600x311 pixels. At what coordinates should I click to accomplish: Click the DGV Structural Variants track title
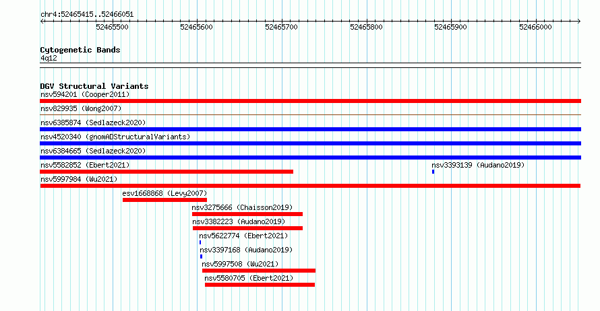point(94,86)
